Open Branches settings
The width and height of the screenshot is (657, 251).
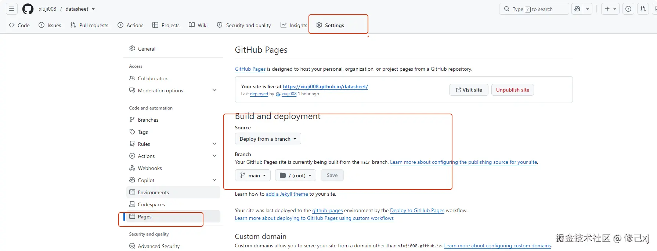pos(173,120)
